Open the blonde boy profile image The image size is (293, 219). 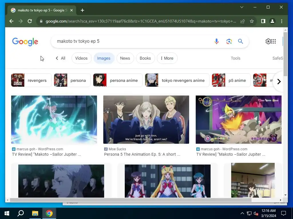(x=61, y=181)
